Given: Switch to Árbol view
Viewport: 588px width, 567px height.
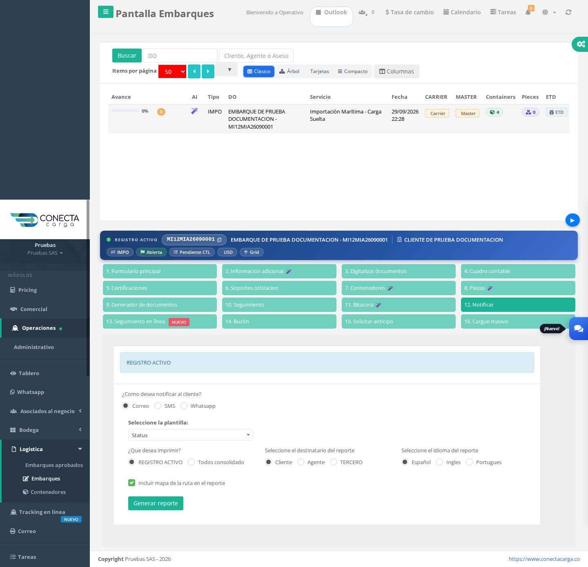Looking at the screenshot, I should [x=290, y=71].
